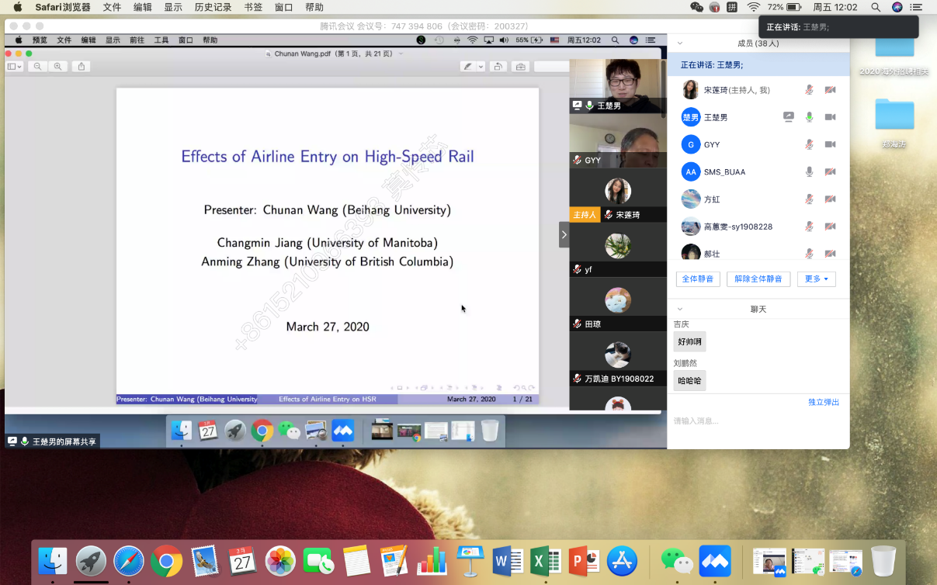Click screen share icon beside 王楚男

click(x=789, y=117)
